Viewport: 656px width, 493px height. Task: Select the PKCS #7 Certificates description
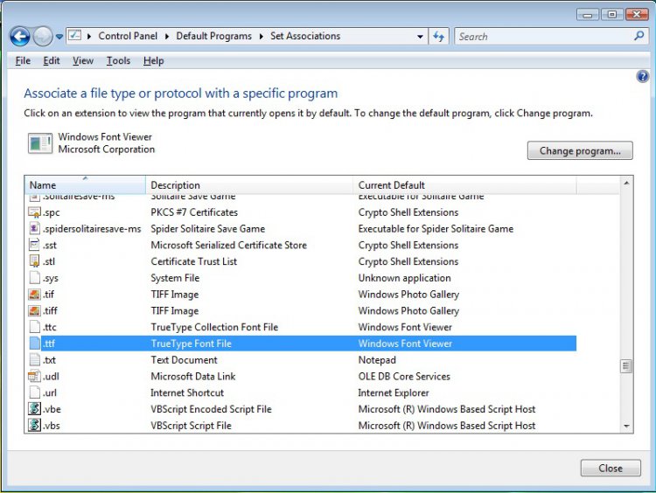(194, 212)
